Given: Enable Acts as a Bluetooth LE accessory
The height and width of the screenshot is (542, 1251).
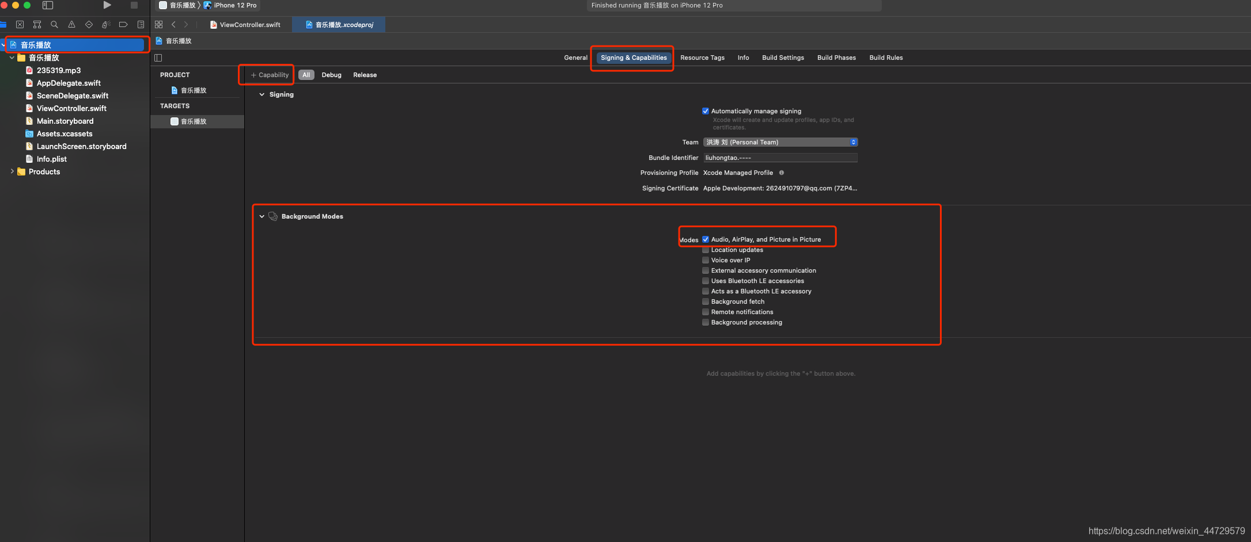Looking at the screenshot, I should click(x=705, y=291).
